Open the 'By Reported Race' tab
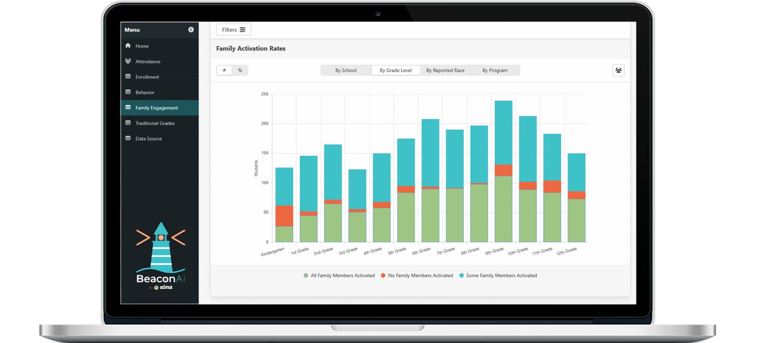 pos(445,70)
